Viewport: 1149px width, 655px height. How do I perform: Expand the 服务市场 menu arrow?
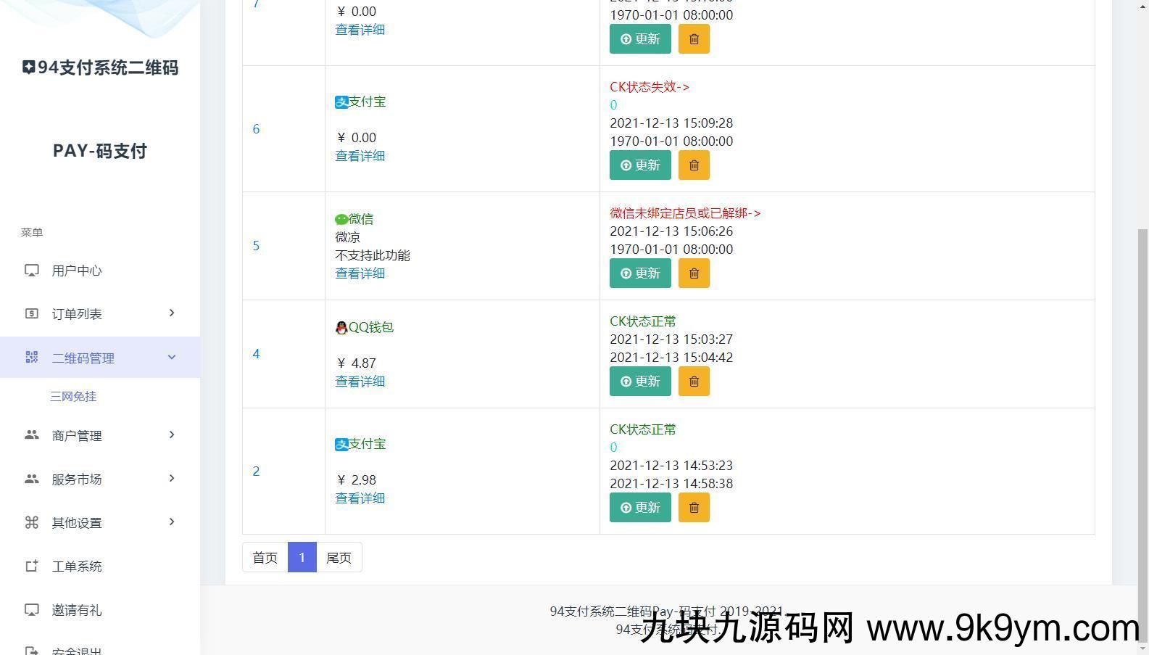point(172,479)
